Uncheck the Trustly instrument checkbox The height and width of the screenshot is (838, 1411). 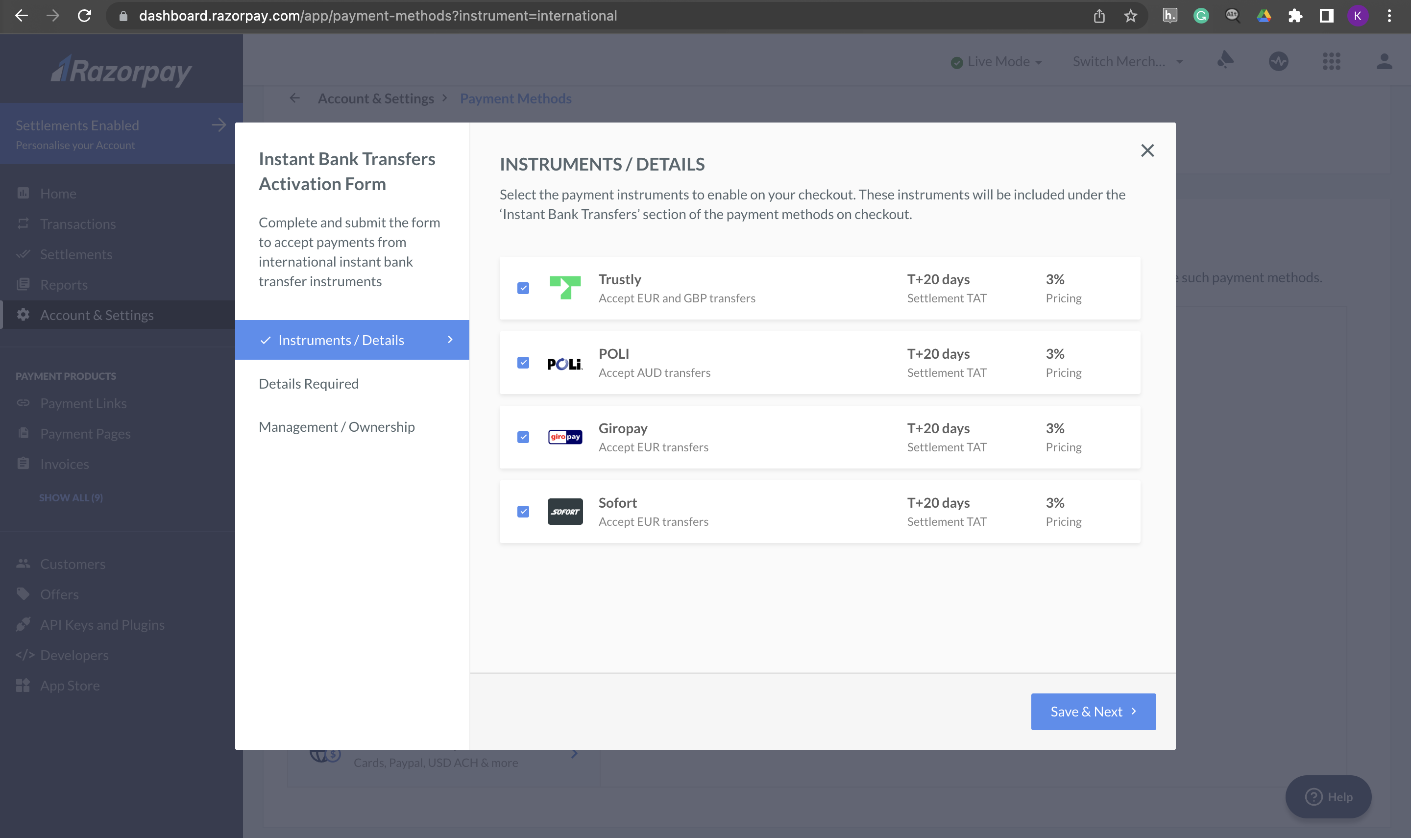pyautogui.click(x=523, y=289)
